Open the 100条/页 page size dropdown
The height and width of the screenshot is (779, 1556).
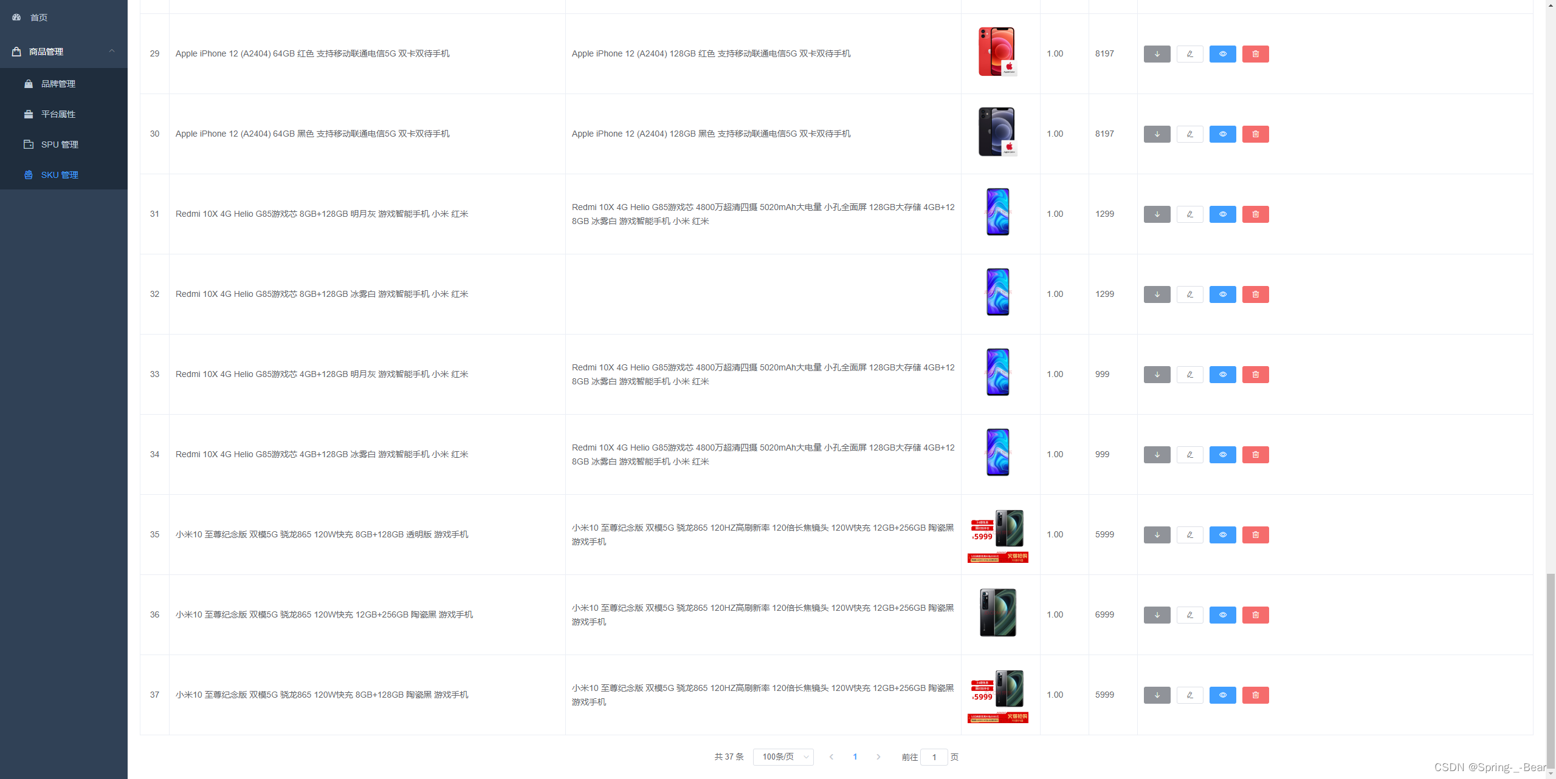tap(783, 757)
